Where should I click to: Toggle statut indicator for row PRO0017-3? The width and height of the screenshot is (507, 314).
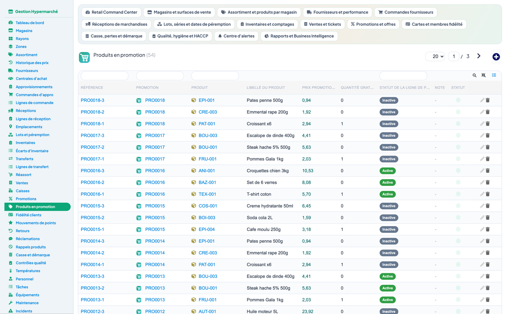tap(458, 135)
